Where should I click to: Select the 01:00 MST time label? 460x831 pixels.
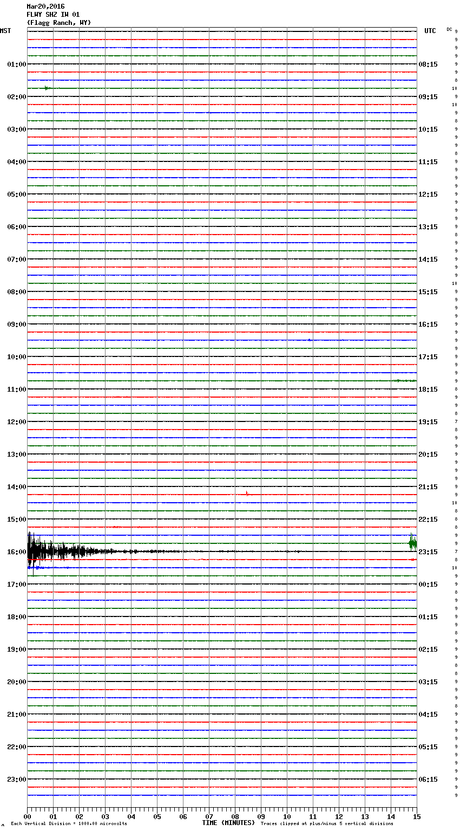(x=17, y=64)
